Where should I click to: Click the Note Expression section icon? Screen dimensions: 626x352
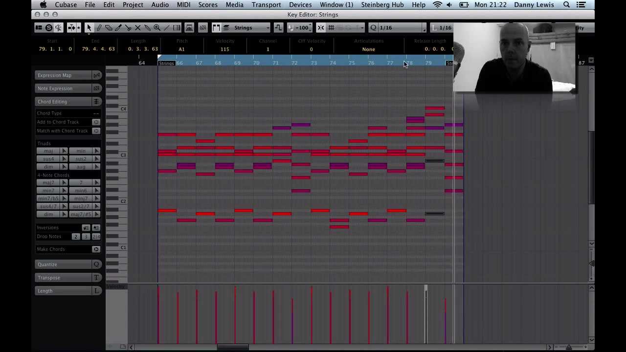pos(96,88)
